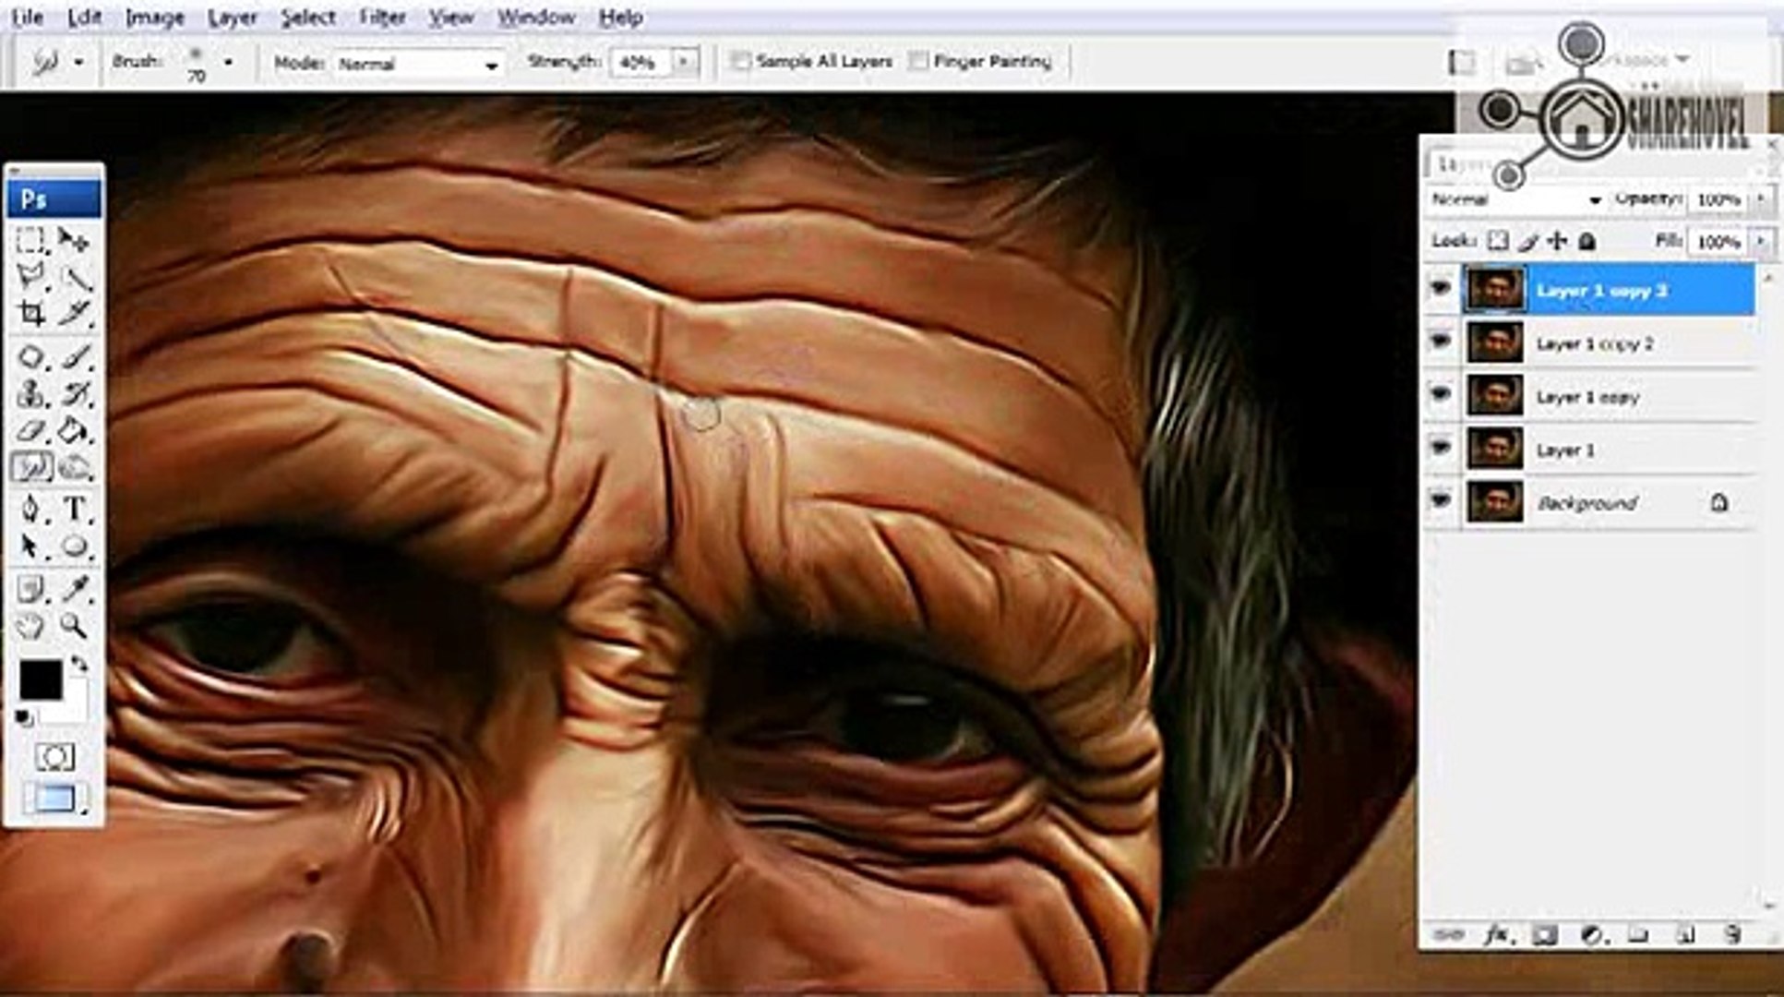
Task: Select the Zoom magnifier tool
Action: click(x=74, y=626)
